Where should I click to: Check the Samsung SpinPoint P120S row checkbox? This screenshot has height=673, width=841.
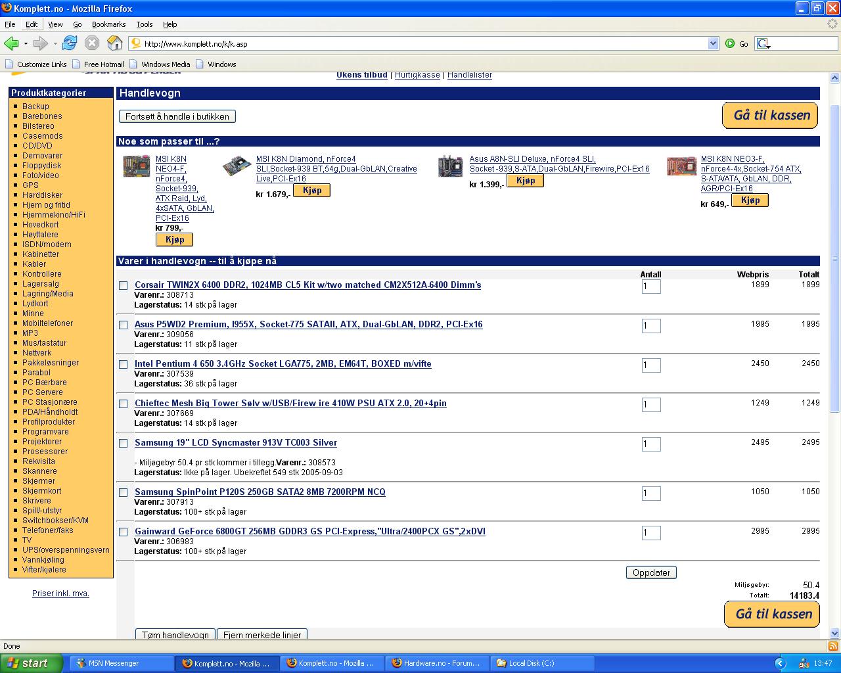(123, 492)
